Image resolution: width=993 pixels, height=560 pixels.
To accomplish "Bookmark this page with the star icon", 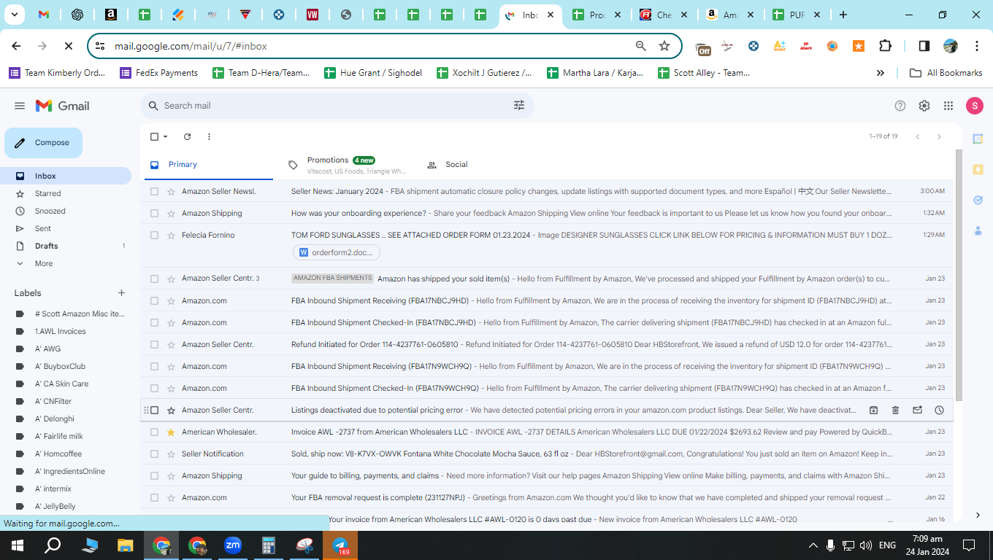I will coord(664,46).
